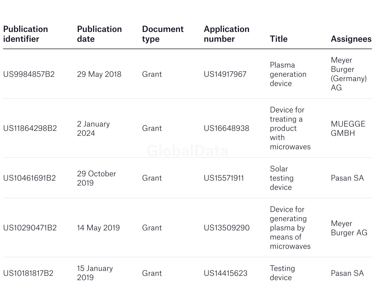The image size is (375, 301).
Task: Open publication US11864298B2
Action: point(30,128)
